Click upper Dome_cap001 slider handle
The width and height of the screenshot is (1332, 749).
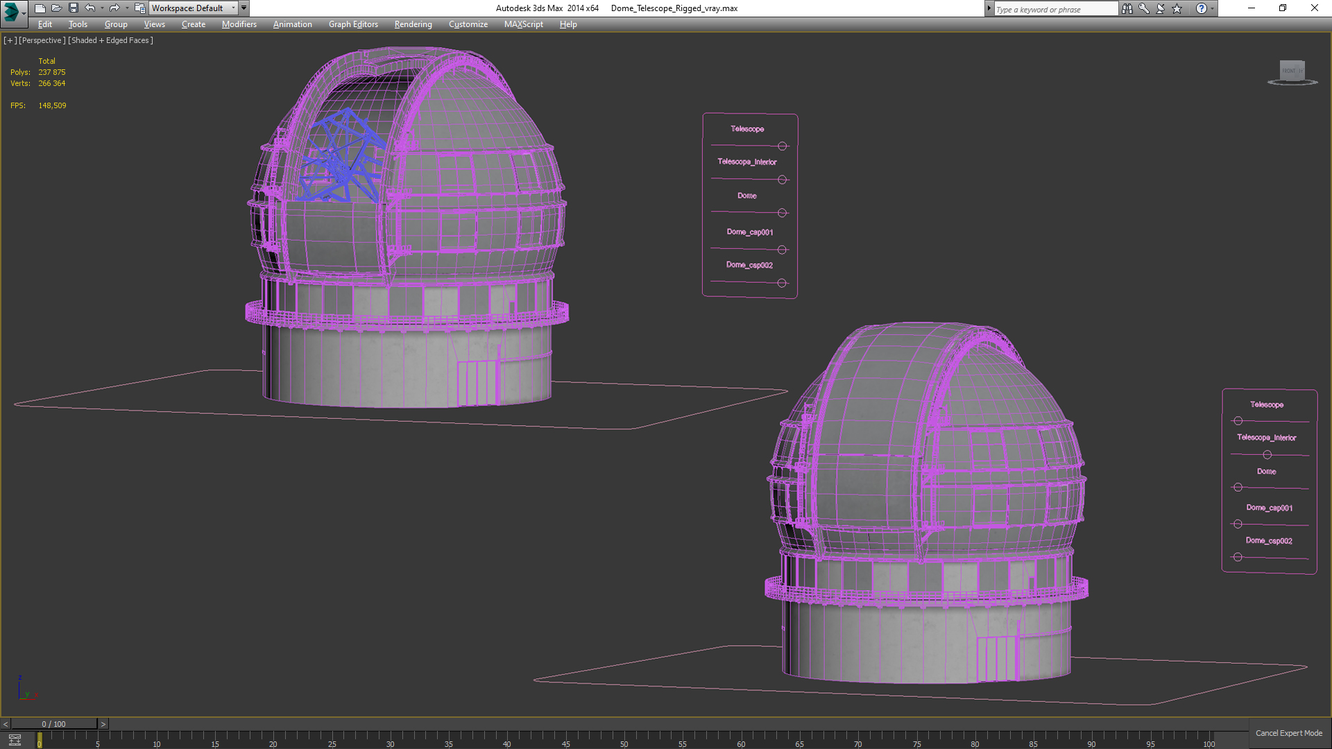[782, 250]
